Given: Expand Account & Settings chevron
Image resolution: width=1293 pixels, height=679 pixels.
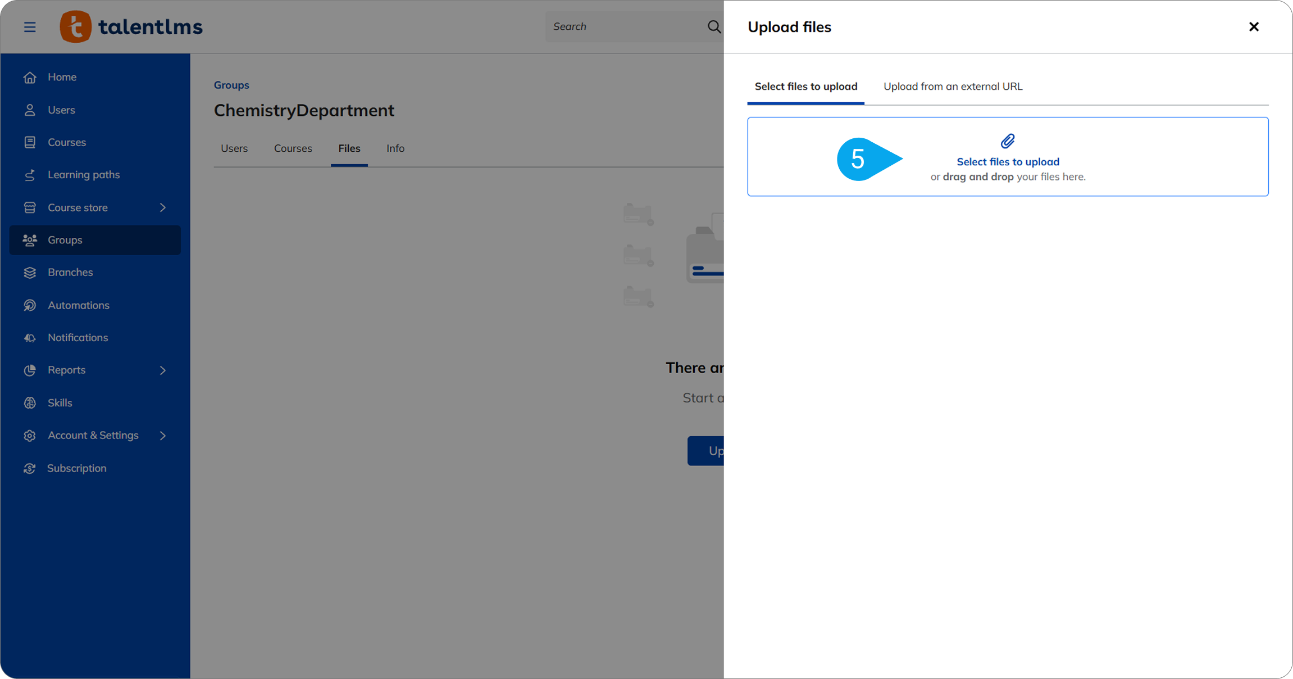Looking at the screenshot, I should [x=163, y=436].
